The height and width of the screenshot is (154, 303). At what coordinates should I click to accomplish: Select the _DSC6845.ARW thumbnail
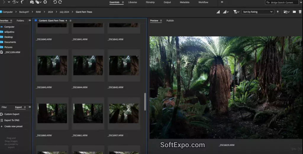[x=124, y=65]
